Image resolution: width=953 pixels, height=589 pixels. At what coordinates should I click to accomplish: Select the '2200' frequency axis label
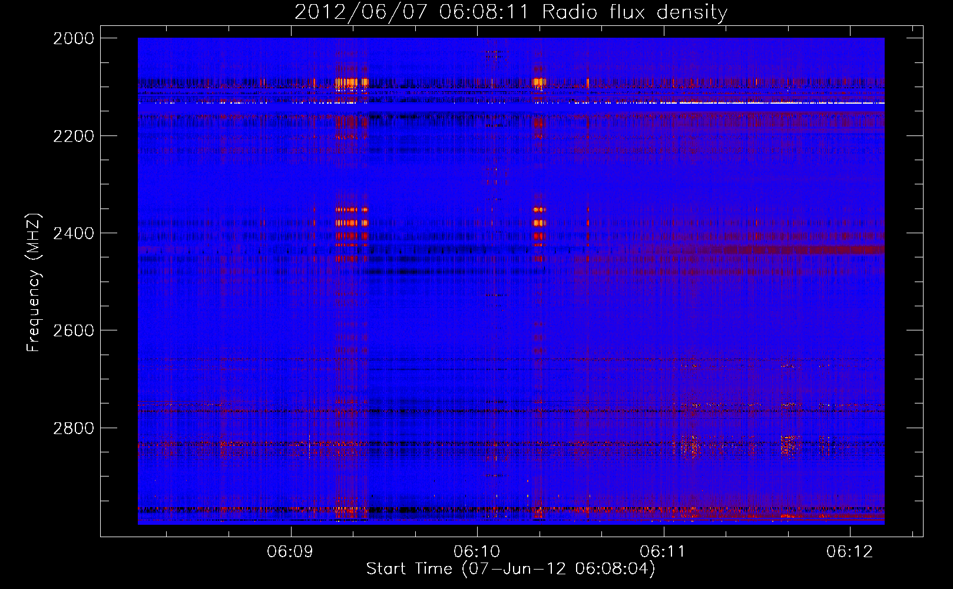click(74, 136)
